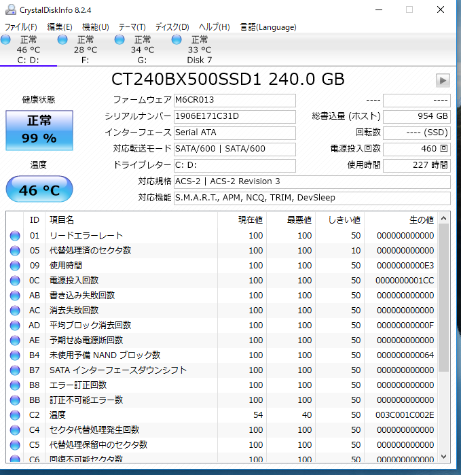Switch to the Disk 7 tab

coord(199,50)
